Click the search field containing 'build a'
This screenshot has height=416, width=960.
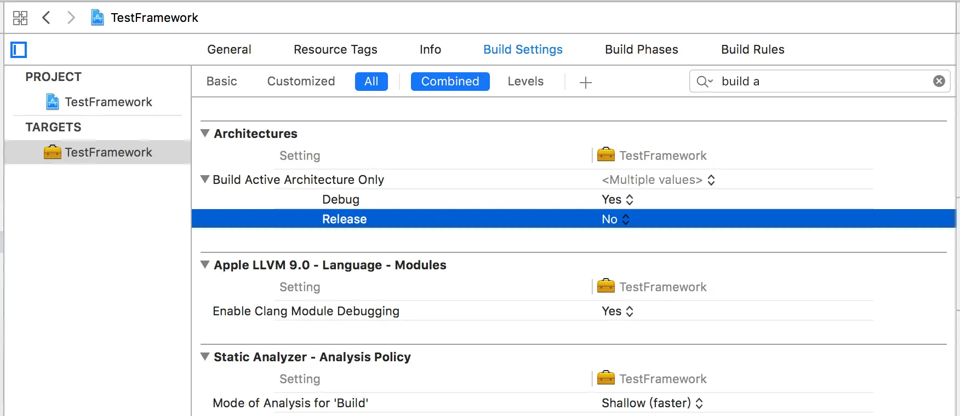[822, 82]
